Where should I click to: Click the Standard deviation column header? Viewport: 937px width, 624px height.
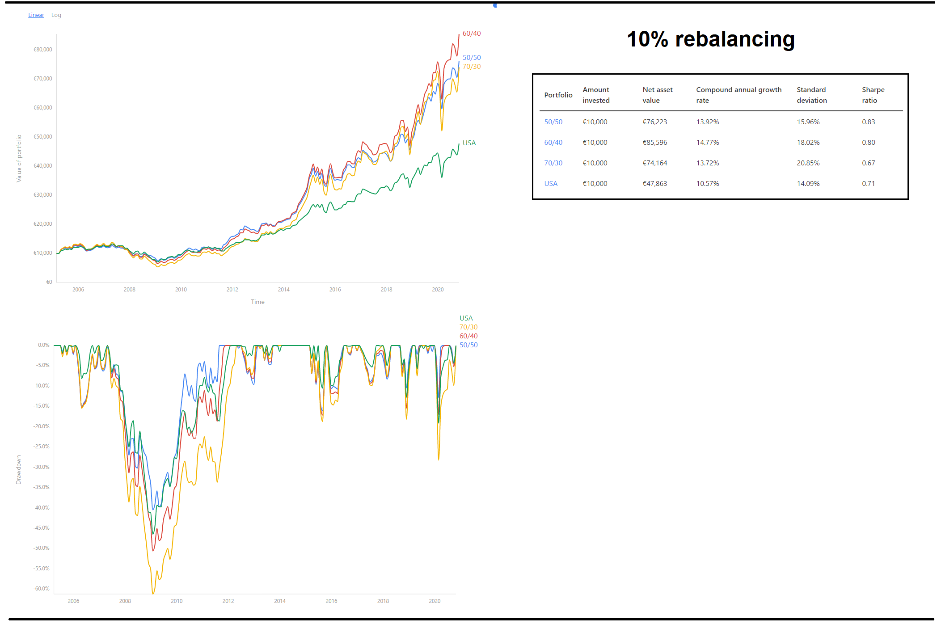click(x=811, y=95)
